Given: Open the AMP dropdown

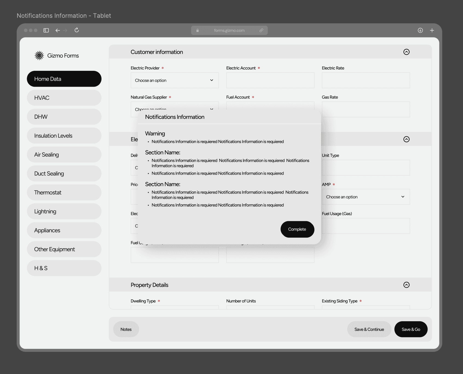Looking at the screenshot, I should pos(366,197).
